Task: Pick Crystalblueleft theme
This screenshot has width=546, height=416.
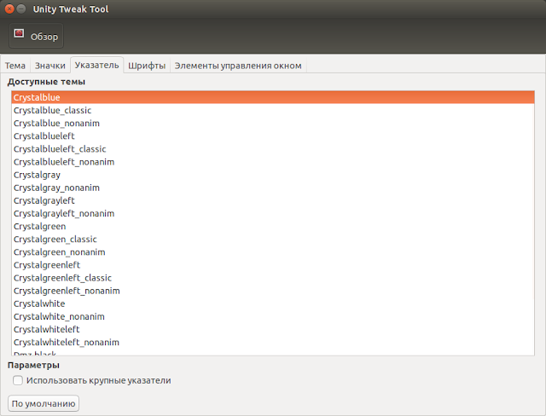Action: pyautogui.click(x=273, y=136)
